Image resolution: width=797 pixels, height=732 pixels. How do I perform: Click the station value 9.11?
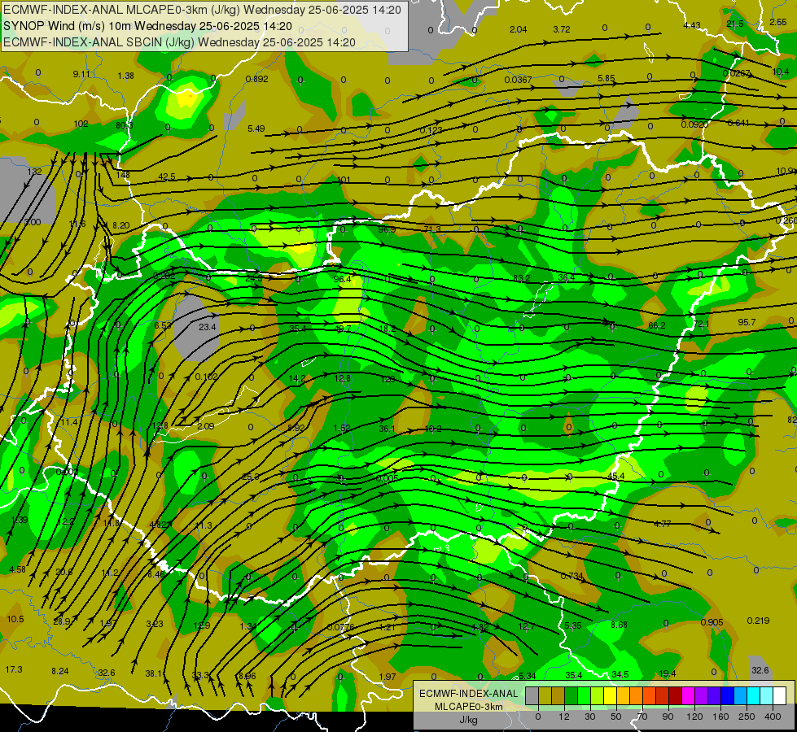click(x=81, y=74)
